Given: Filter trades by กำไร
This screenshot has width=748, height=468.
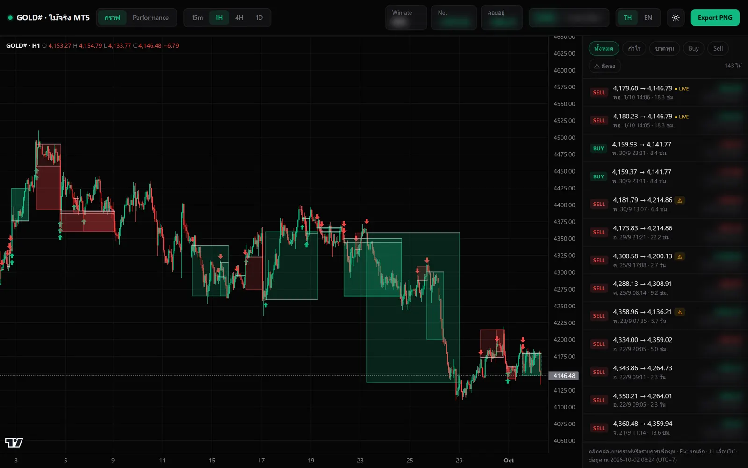Looking at the screenshot, I should pyautogui.click(x=634, y=48).
